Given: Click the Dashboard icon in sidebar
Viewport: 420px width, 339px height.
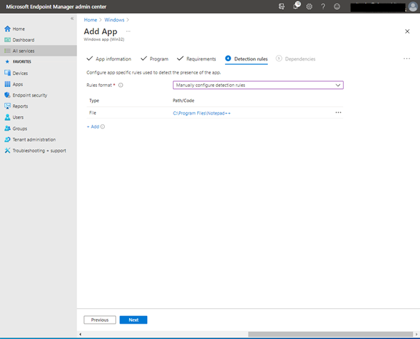Looking at the screenshot, I should 8,40.
